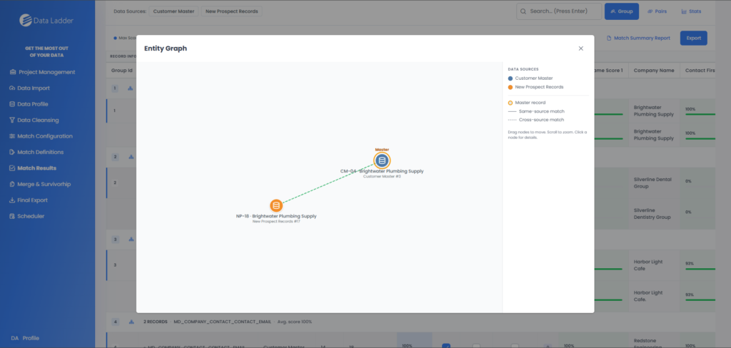Click New Prospect Records orange dot

point(510,87)
